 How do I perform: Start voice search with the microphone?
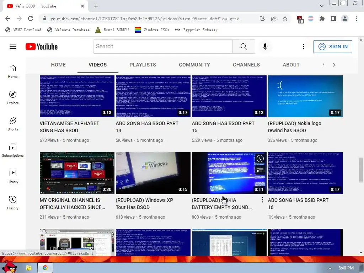click(x=265, y=47)
